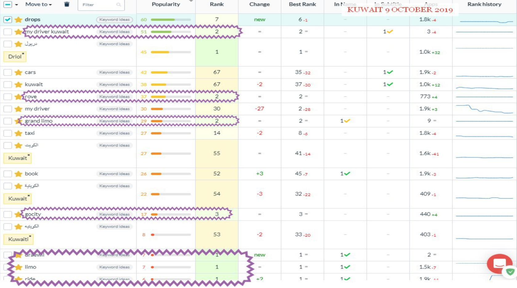Click the star icon for cars keyword

click(18, 72)
